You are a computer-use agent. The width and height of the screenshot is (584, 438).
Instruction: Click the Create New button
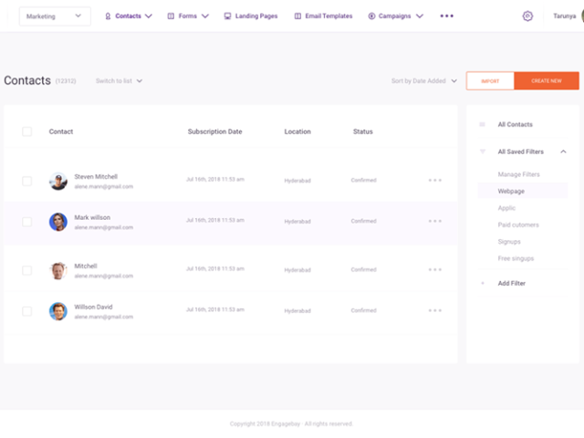click(x=547, y=81)
